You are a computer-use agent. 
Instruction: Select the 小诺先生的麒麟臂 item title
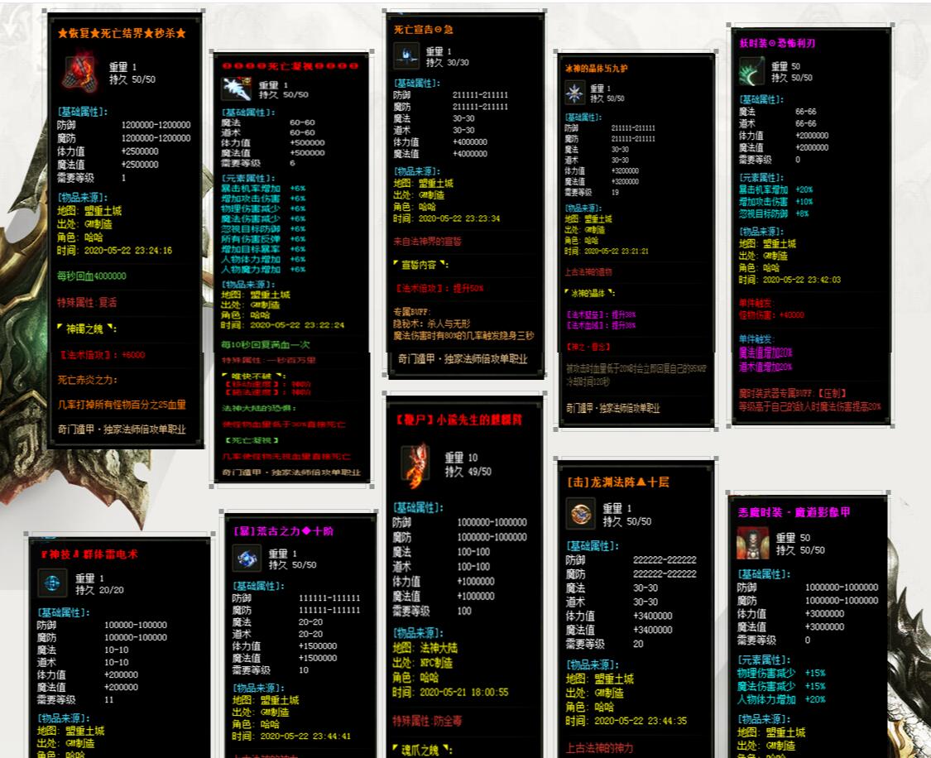point(458,420)
